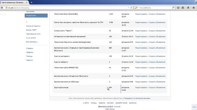Screen dimensions: 197x110
Task: Edit Бесплатная книга: Ретаргетинг ВКонтакте audience
Action: pyautogui.click(x=141, y=76)
